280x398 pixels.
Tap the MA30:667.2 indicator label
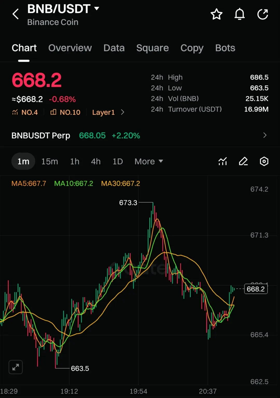pyautogui.click(x=121, y=183)
